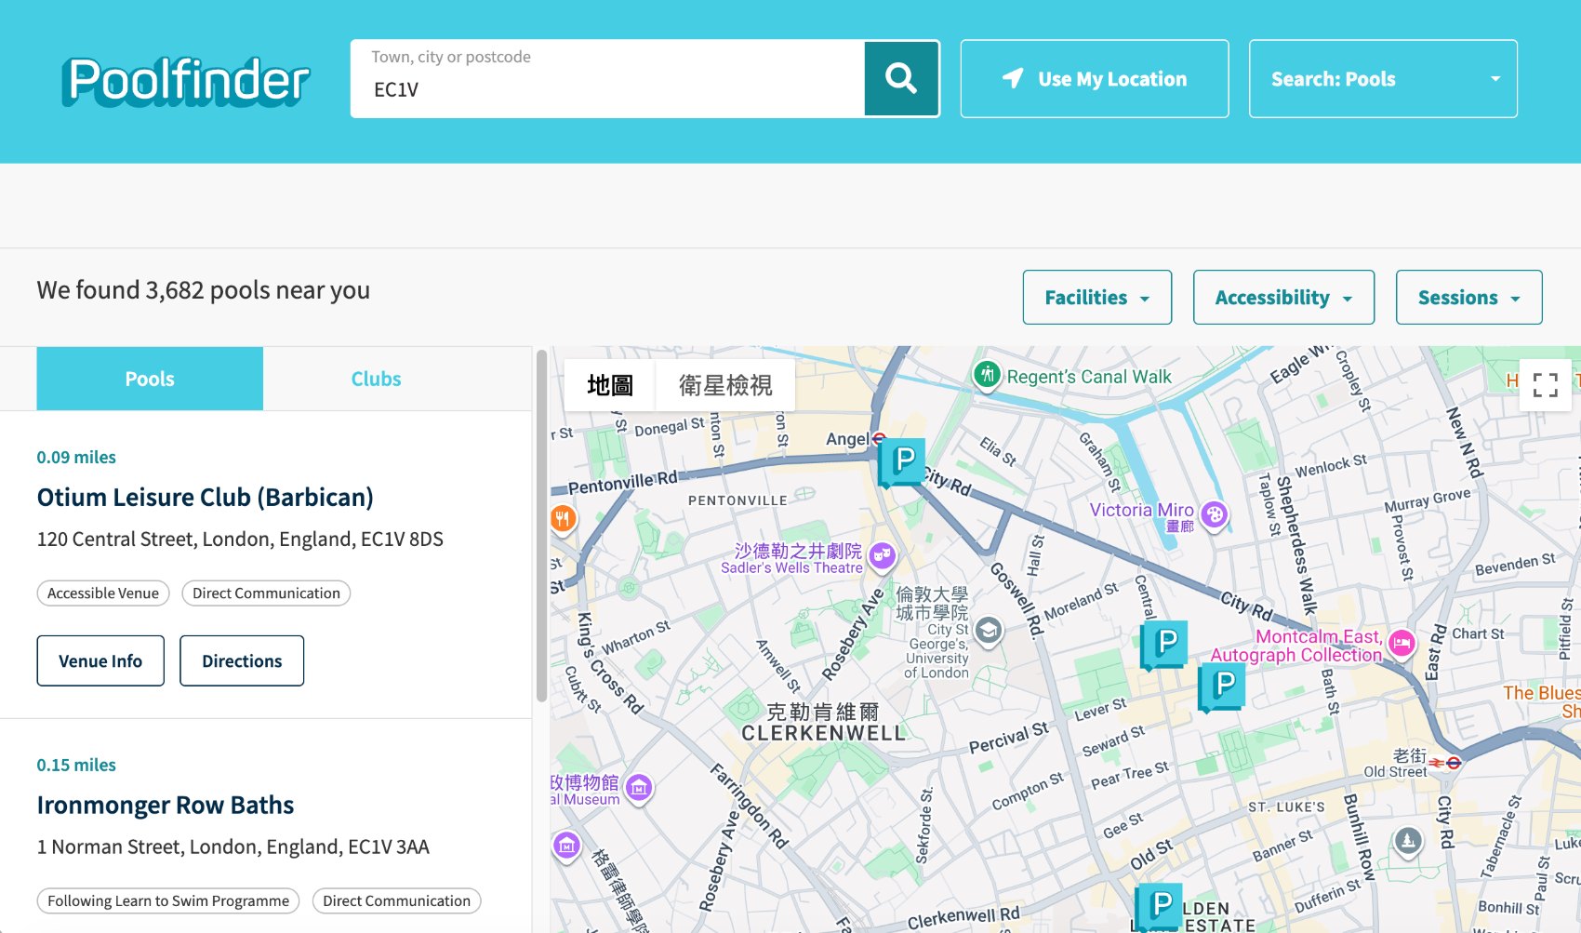Image resolution: width=1581 pixels, height=933 pixels.
Task: Get Directions to Otium Leisure Club
Action: 242,660
